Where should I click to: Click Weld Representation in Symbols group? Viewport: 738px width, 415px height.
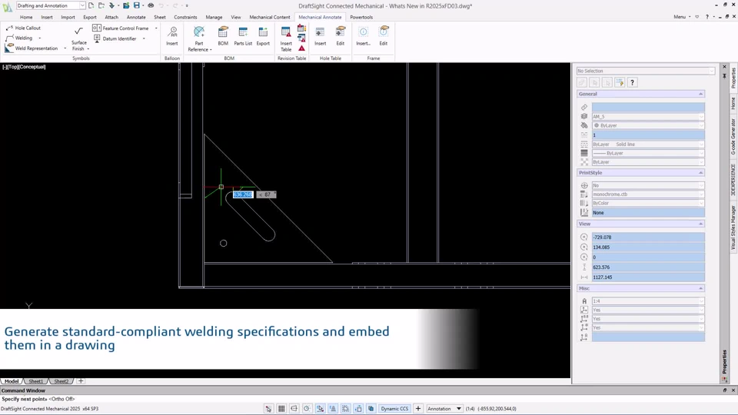coord(31,48)
